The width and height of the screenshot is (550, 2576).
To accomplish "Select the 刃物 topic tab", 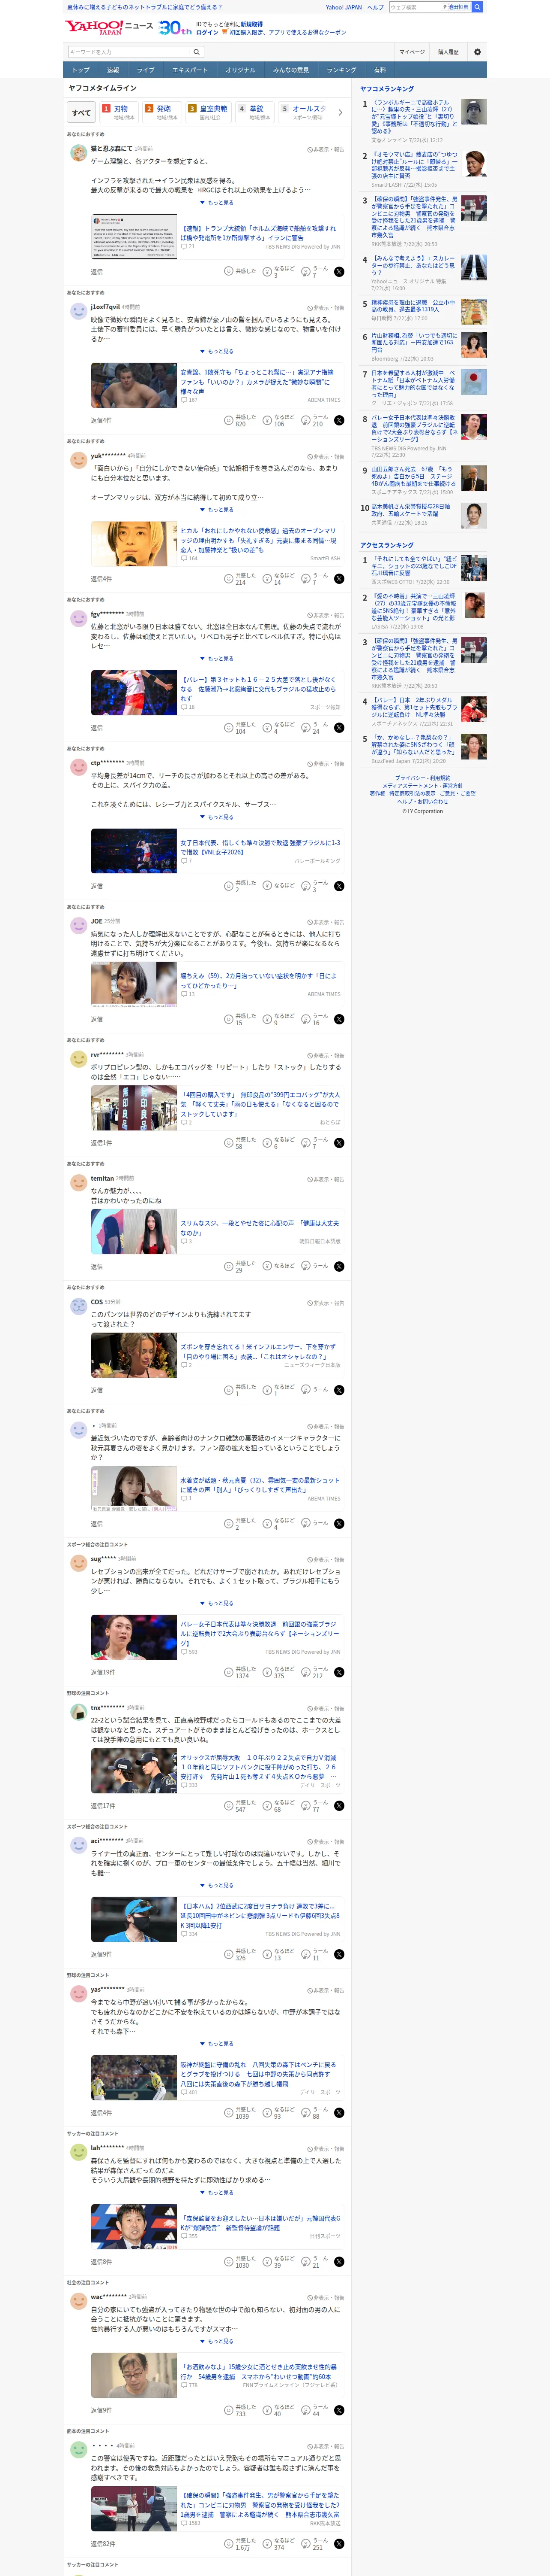I will [x=119, y=112].
